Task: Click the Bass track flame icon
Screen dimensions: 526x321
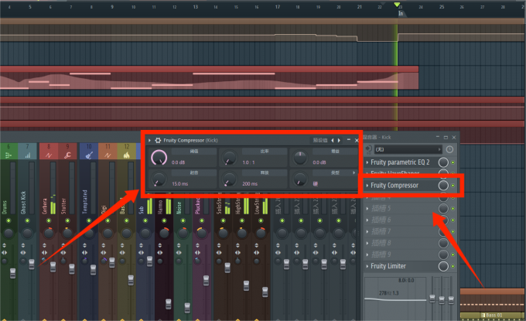Action: 126,155
